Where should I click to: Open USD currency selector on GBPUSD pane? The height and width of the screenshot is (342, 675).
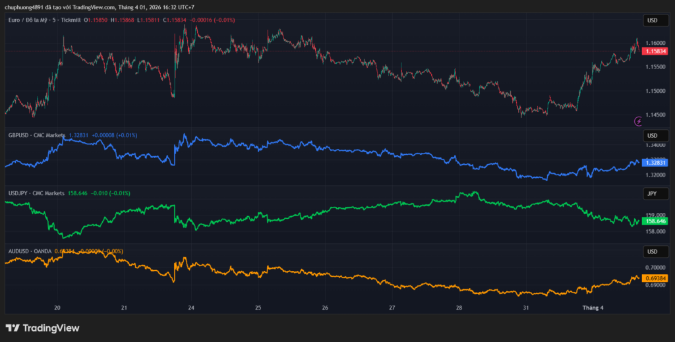pyautogui.click(x=653, y=135)
